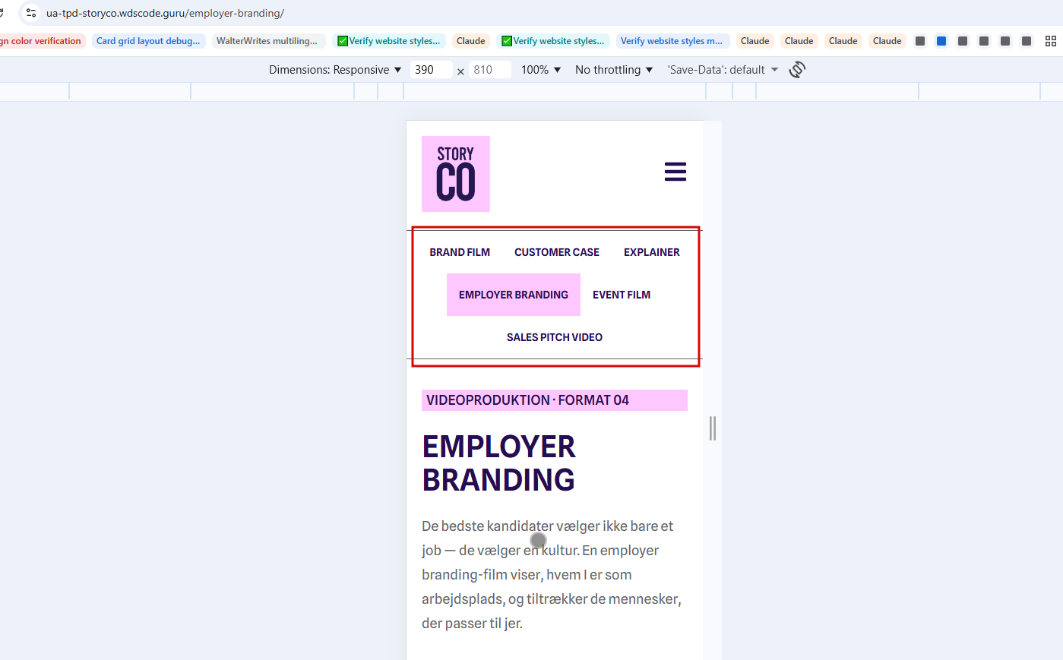Open the blue Verify website styles m... group
This screenshot has width=1063, height=660.
pyautogui.click(x=672, y=41)
